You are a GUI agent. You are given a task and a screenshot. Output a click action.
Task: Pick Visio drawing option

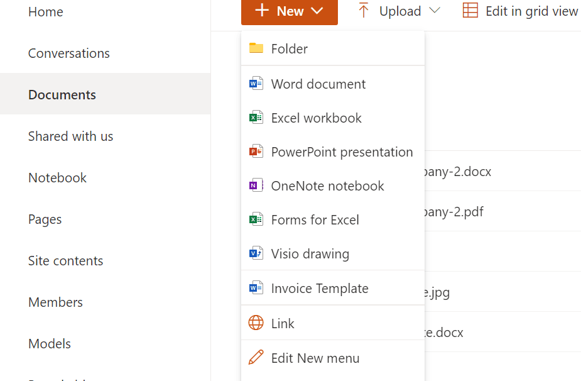tap(333, 254)
